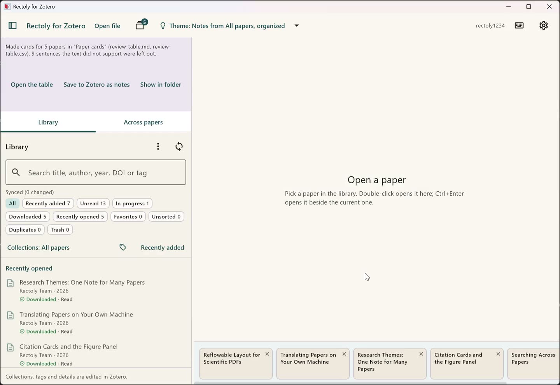Open settings gear icon

[x=544, y=26]
